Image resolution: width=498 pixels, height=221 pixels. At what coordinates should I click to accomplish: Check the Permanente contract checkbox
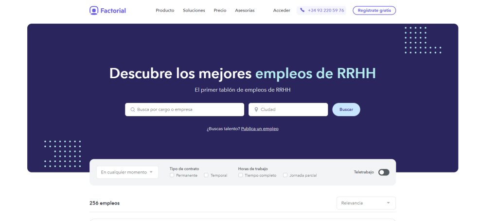pyautogui.click(x=172, y=175)
